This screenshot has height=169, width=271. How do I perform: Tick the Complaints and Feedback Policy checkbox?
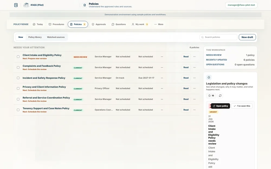click(x=18, y=67)
